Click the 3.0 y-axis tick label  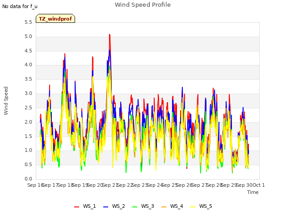(x=28, y=94)
